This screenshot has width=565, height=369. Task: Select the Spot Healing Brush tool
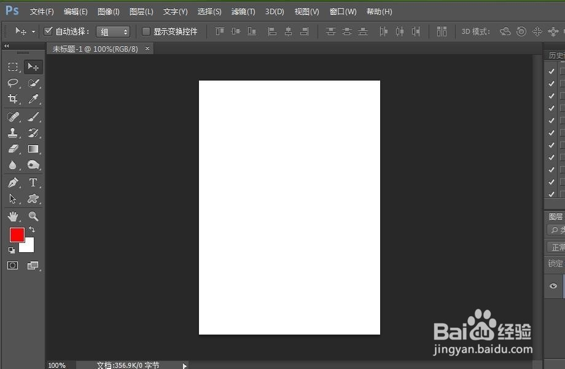[x=13, y=117]
